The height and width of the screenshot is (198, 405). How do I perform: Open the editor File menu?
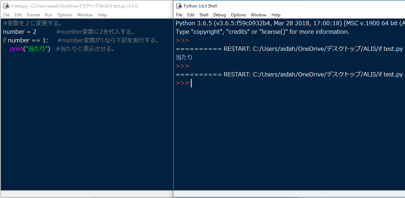[x=6, y=15]
